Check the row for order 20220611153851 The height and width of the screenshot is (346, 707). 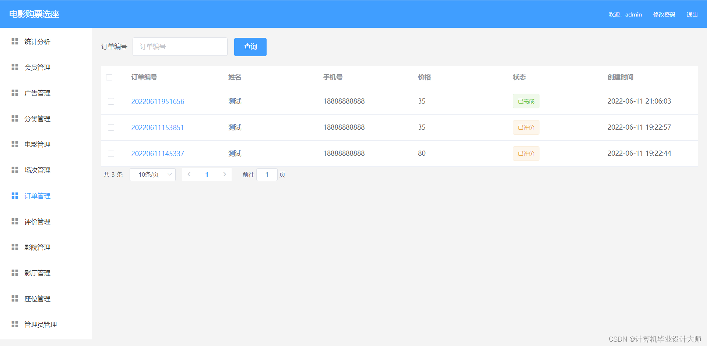click(x=111, y=127)
